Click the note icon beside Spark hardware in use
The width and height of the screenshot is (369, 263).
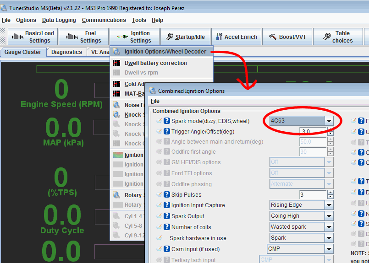coord(160,238)
